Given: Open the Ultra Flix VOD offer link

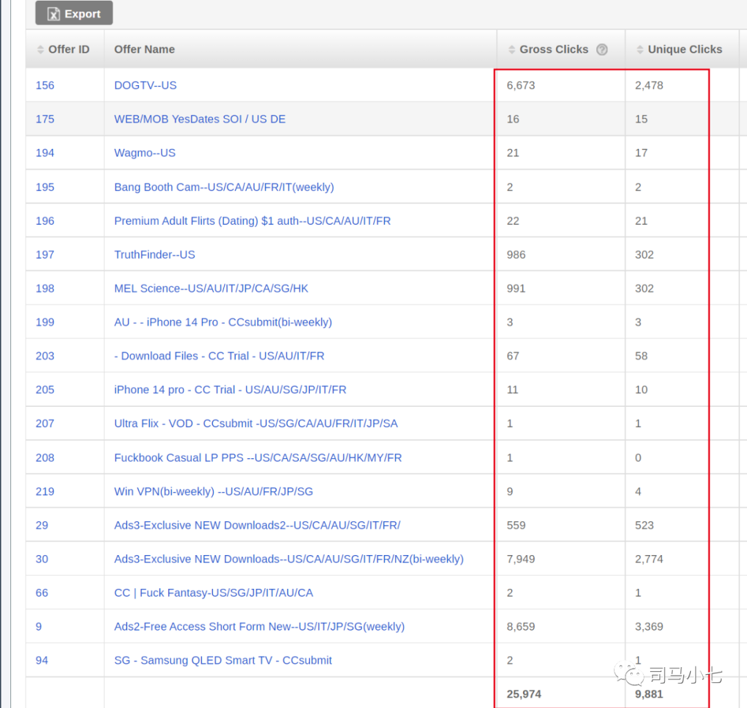Looking at the screenshot, I should pos(256,424).
